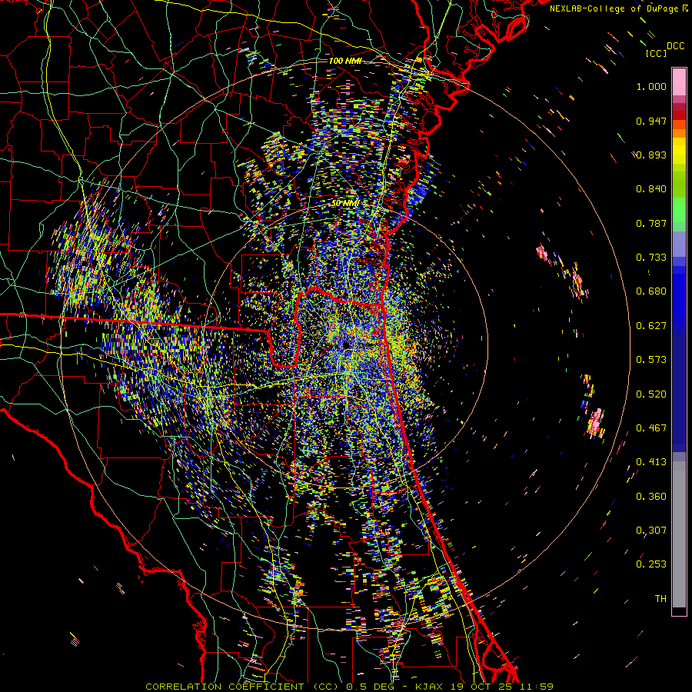Select the 0.307 legend value
The width and height of the screenshot is (692, 692).
(651, 531)
